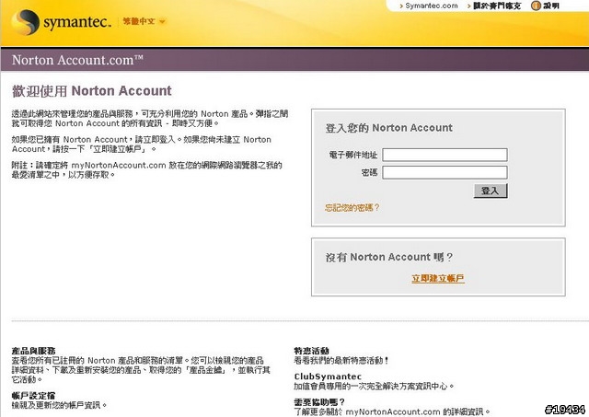Viewport: 589px width, 417px height.
Task: Click the 密碼 password field
Action: click(445, 172)
